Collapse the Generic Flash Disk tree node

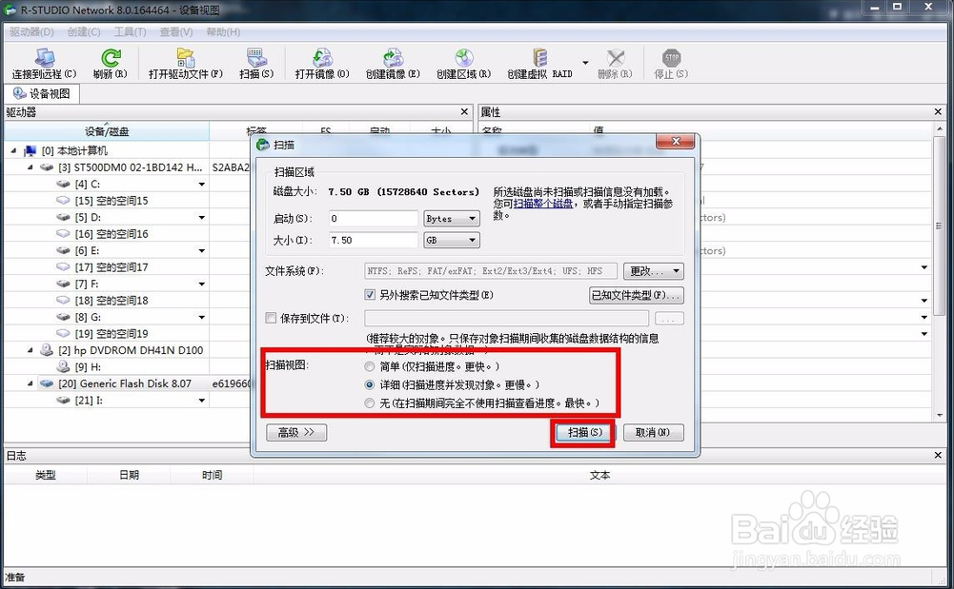30,383
